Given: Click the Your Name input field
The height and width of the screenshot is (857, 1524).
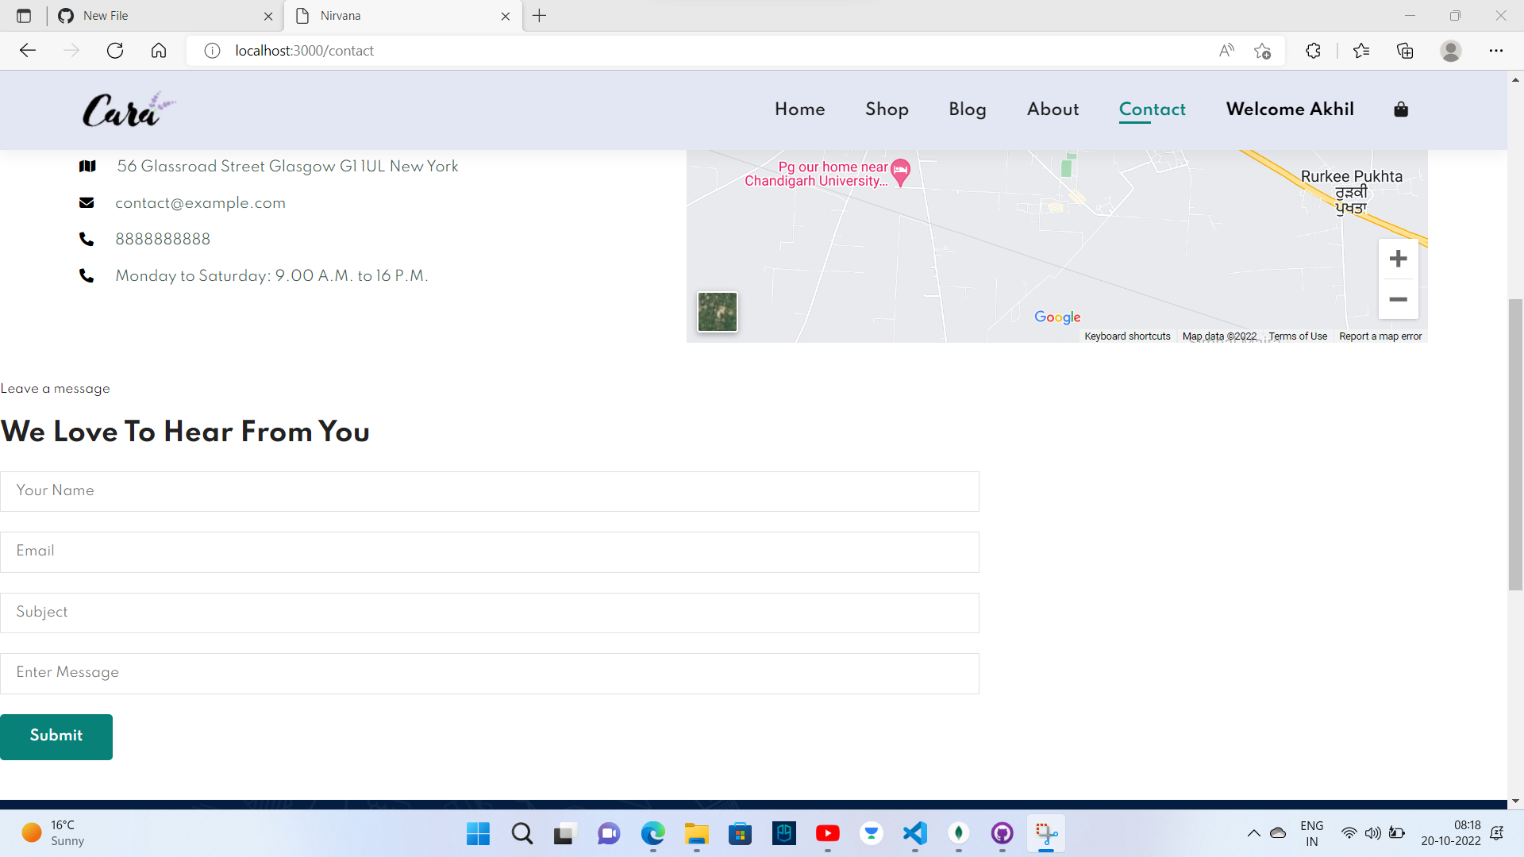Looking at the screenshot, I should click(489, 491).
